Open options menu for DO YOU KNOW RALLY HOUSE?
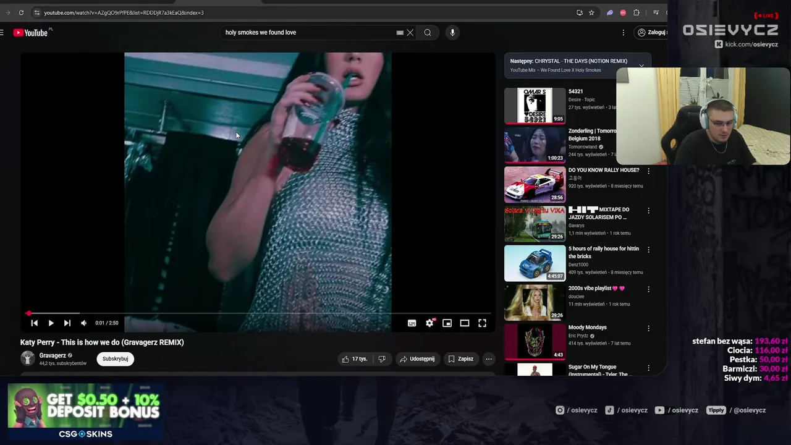This screenshot has height=445, width=791. pos(648,171)
